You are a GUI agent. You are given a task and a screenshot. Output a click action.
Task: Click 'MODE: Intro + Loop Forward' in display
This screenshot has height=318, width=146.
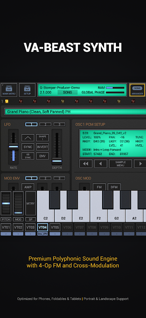102,150
